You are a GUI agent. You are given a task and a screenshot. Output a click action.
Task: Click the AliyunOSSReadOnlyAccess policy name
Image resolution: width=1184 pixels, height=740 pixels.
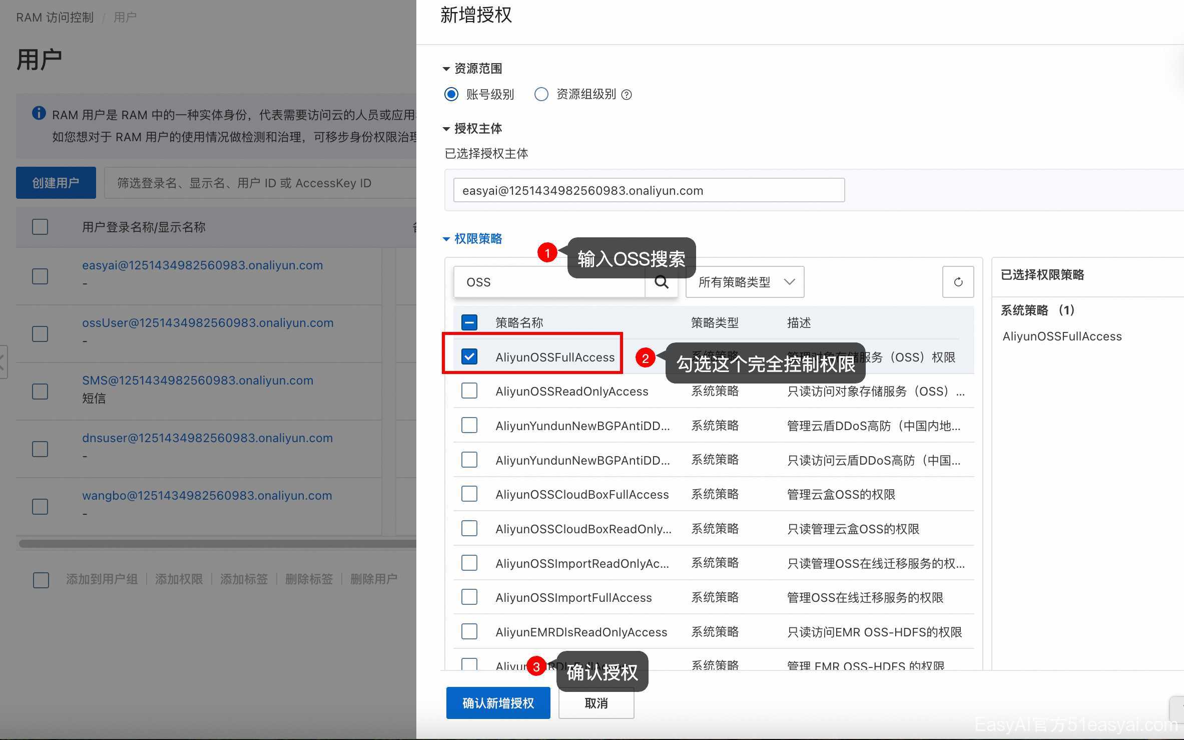(x=572, y=392)
